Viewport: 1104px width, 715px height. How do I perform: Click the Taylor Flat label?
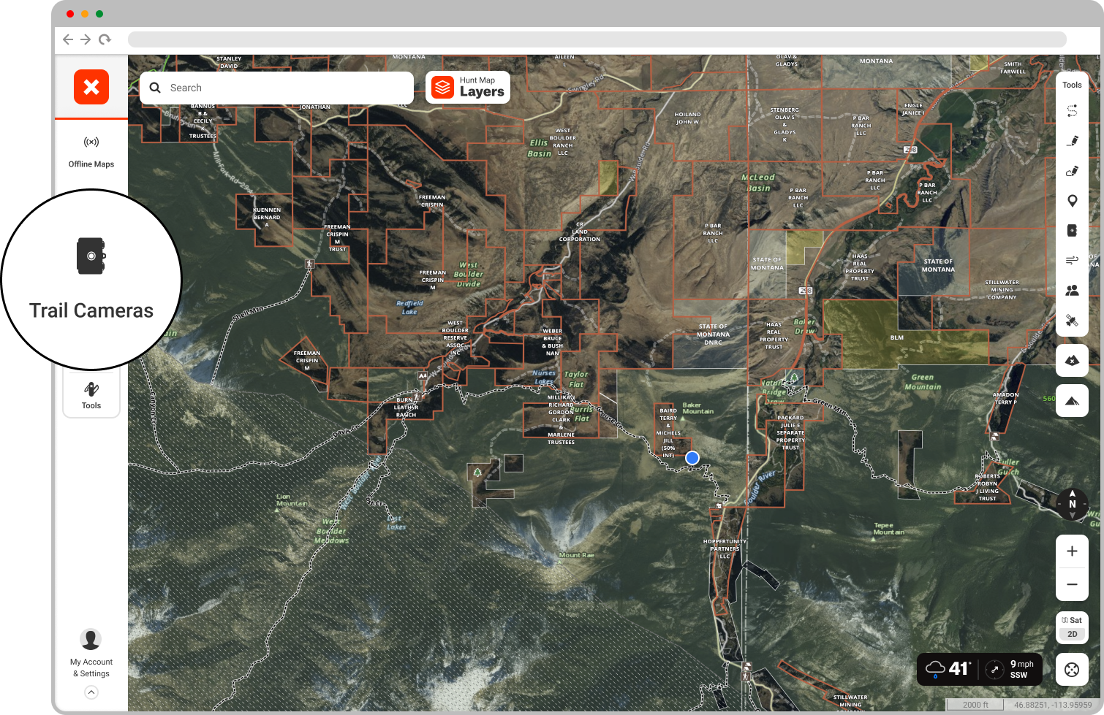(576, 379)
